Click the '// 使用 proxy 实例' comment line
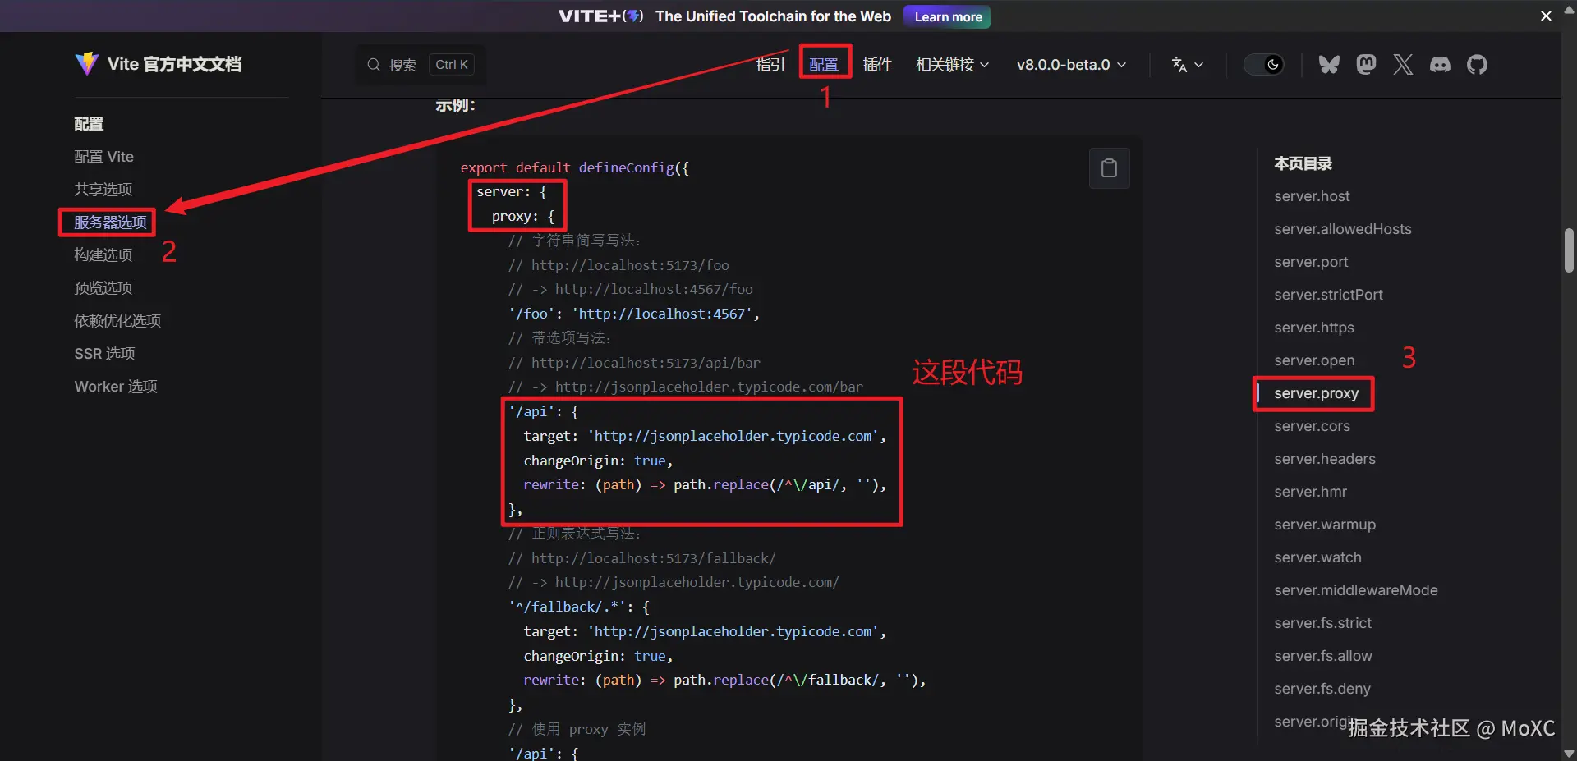The height and width of the screenshot is (761, 1577). click(577, 729)
